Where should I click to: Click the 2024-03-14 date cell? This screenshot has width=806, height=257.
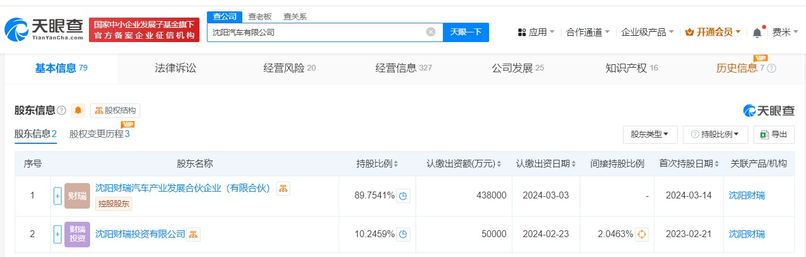[x=689, y=196]
